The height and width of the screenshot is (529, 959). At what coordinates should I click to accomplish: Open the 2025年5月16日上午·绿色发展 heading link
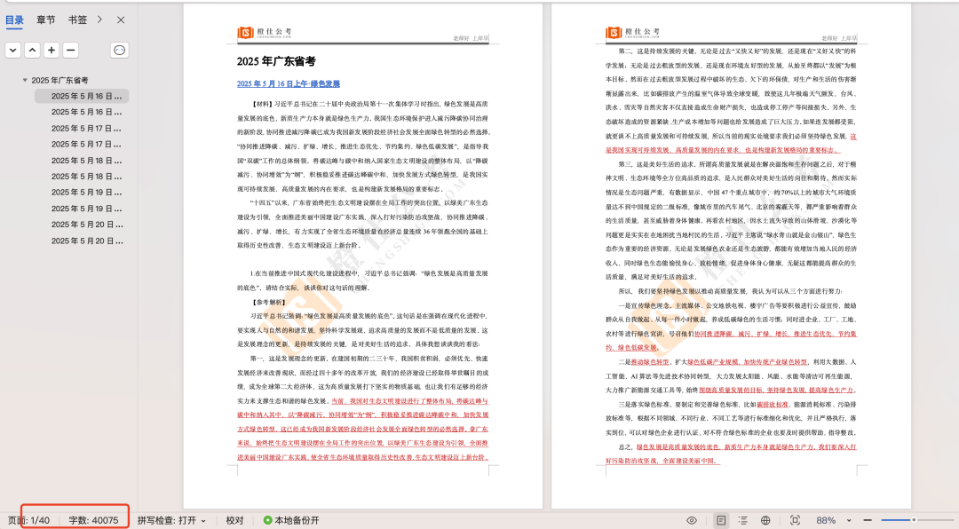click(x=289, y=84)
